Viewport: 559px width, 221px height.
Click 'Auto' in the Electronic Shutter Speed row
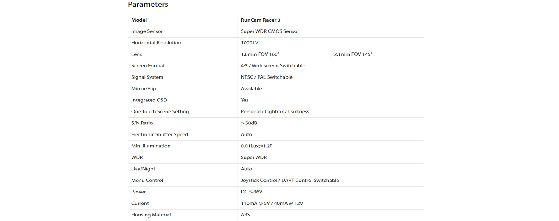point(246,135)
